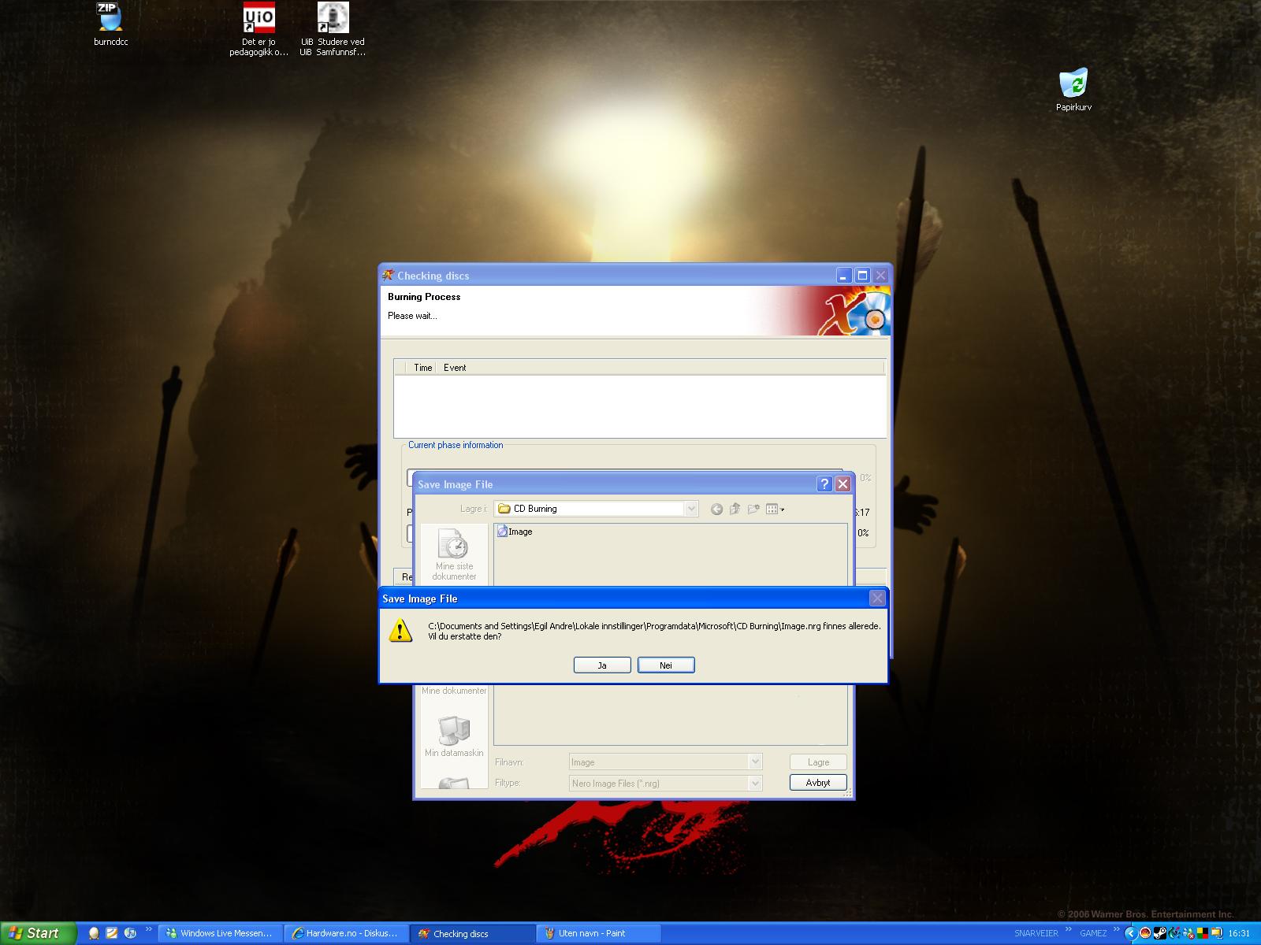This screenshot has width=1261, height=945.
Task: Click the Lagre save button
Action: 818,762
